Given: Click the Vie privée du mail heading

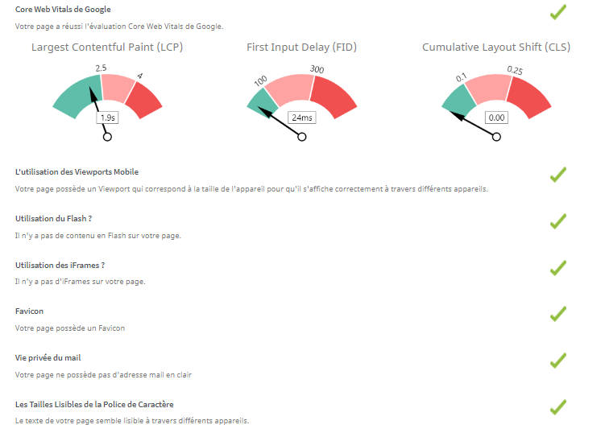Looking at the screenshot, I should click(x=48, y=357).
